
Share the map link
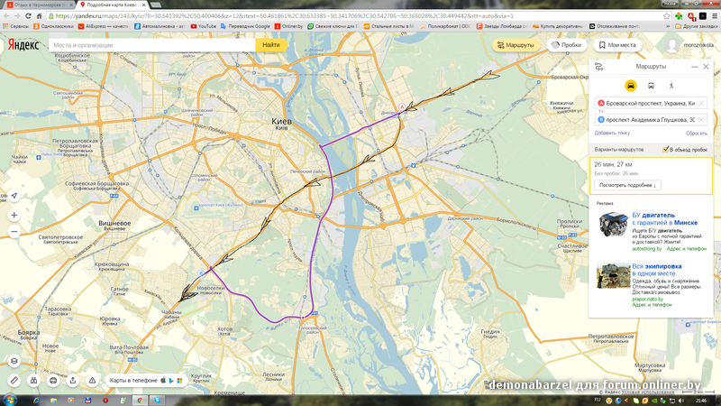click(x=73, y=381)
